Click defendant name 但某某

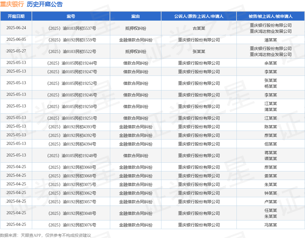pos(270,144)
